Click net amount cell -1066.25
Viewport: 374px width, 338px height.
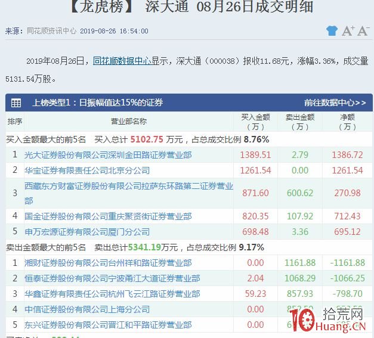pyautogui.click(x=348, y=278)
